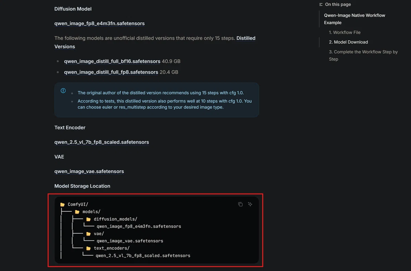Jump to Qwen-Image Native Workflow Example section
The width and height of the screenshot is (411, 271).
[x=354, y=19]
